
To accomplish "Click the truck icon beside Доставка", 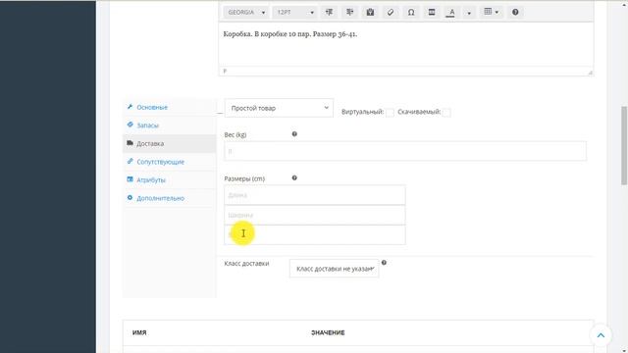I will click(x=130, y=143).
